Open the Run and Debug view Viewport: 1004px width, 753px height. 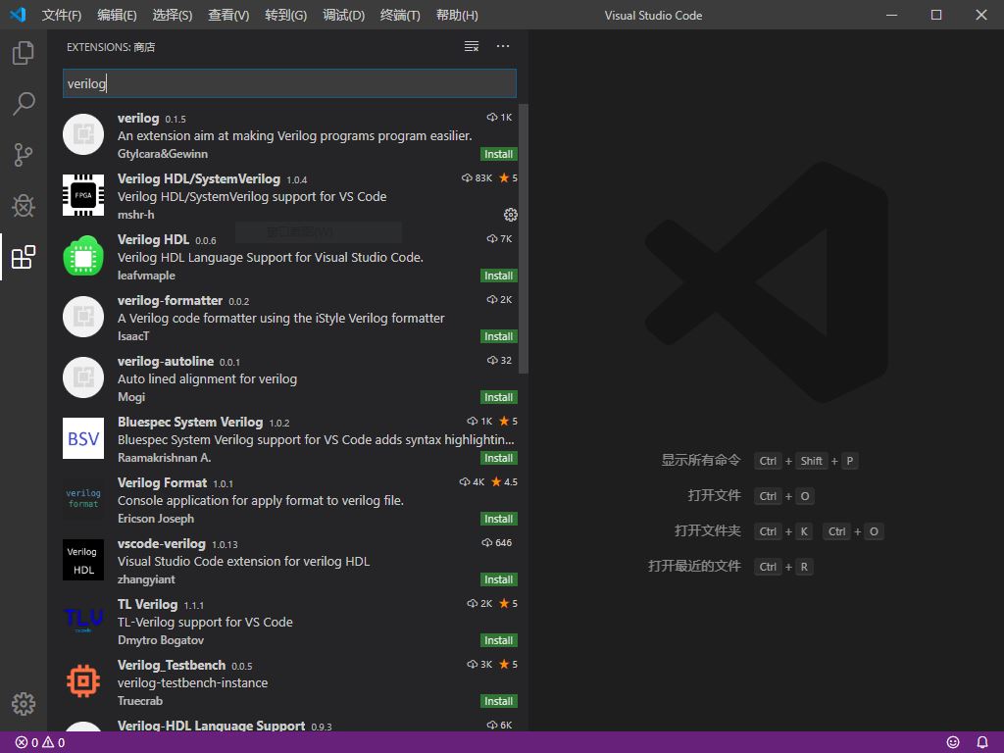[23, 206]
